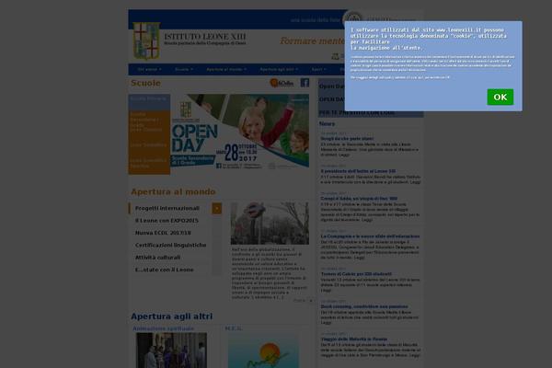Open Viaggio delle Maturità in Russia news
The height and width of the screenshot is (368, 552).
coord(354,339)
